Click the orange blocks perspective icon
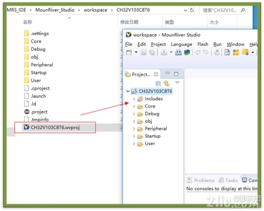The image size is (264, 211). 236,53
